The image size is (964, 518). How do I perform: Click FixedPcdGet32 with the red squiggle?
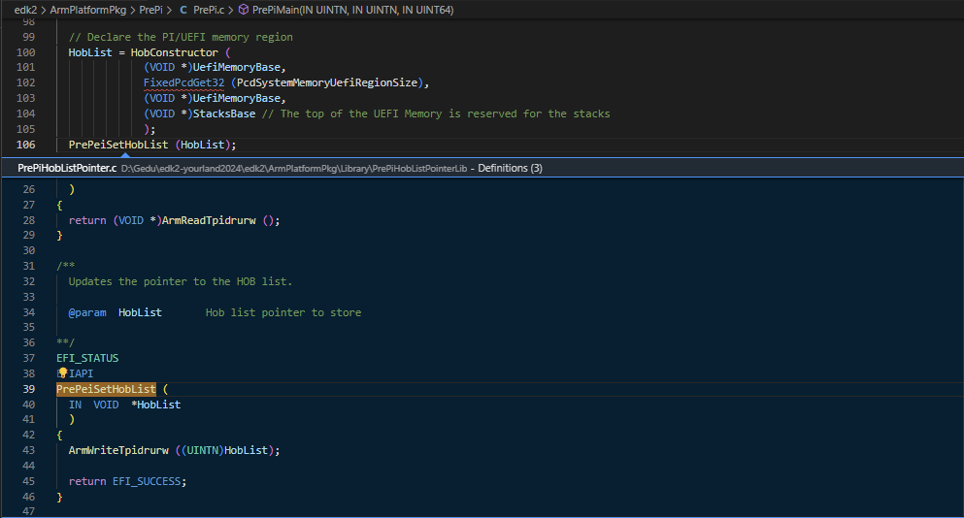click(183, 82)
